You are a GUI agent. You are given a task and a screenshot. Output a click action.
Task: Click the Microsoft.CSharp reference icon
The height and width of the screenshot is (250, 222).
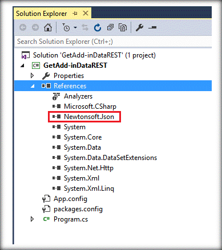point(56,106)
